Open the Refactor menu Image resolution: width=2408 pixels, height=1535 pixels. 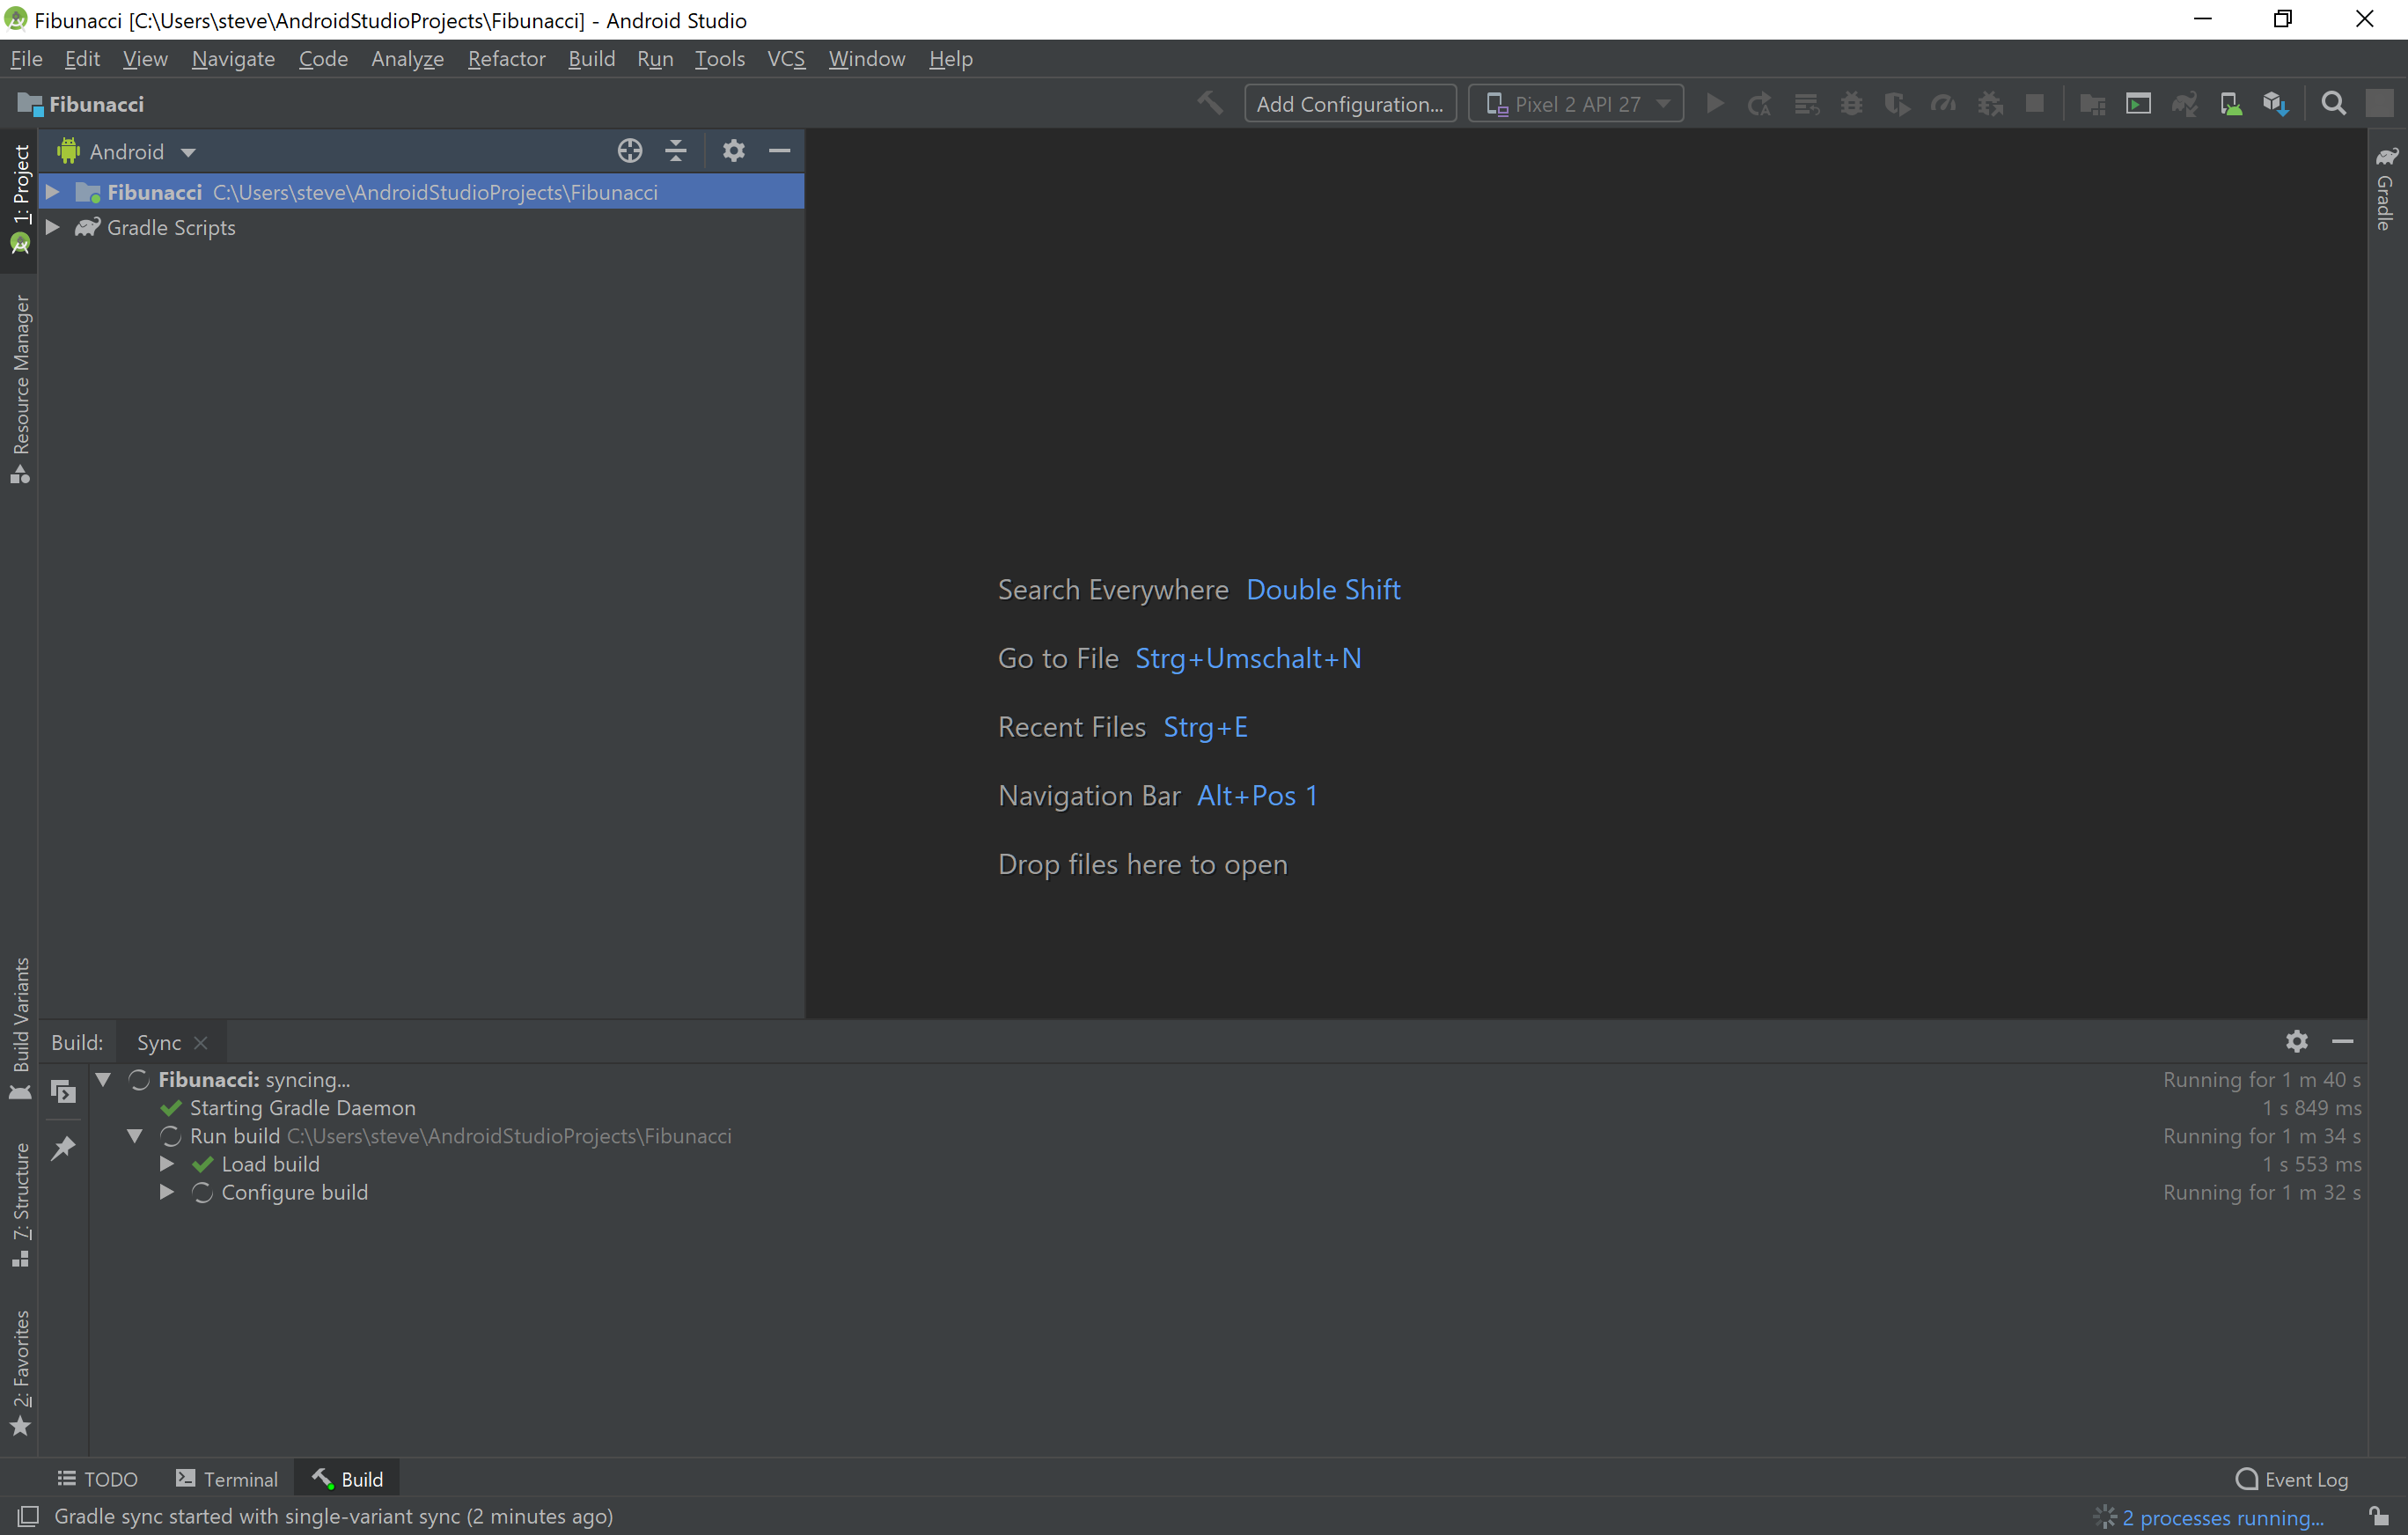pos(506,59)
